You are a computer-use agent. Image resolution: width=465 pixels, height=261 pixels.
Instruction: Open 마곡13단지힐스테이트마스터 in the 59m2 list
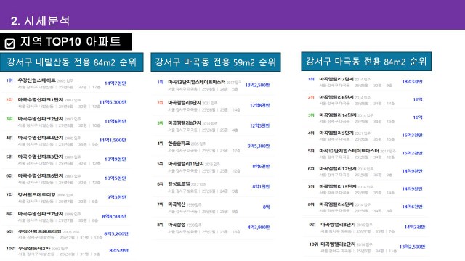(x=197, y=82)
